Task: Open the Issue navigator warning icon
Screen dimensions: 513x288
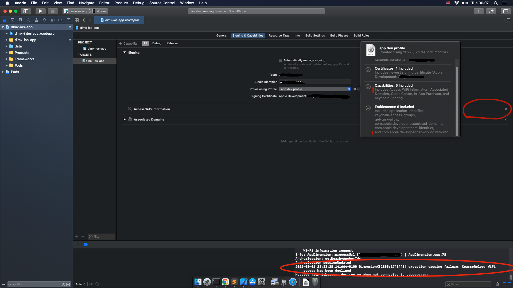Action: (x=36, y=20)
